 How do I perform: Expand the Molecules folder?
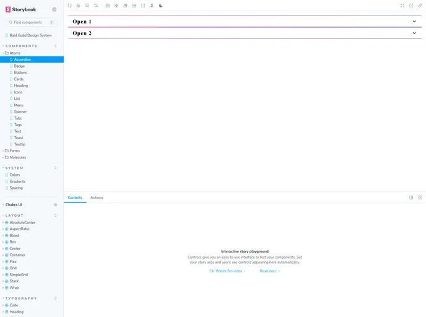(15, 157)
